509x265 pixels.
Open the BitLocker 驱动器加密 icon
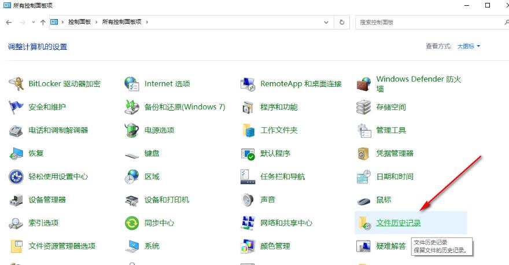click(16, 84)
